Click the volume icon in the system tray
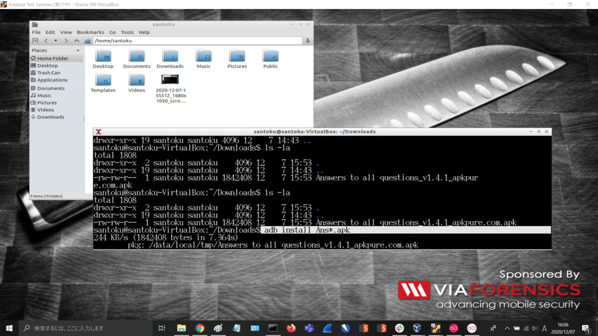 [x=535, y=328]
